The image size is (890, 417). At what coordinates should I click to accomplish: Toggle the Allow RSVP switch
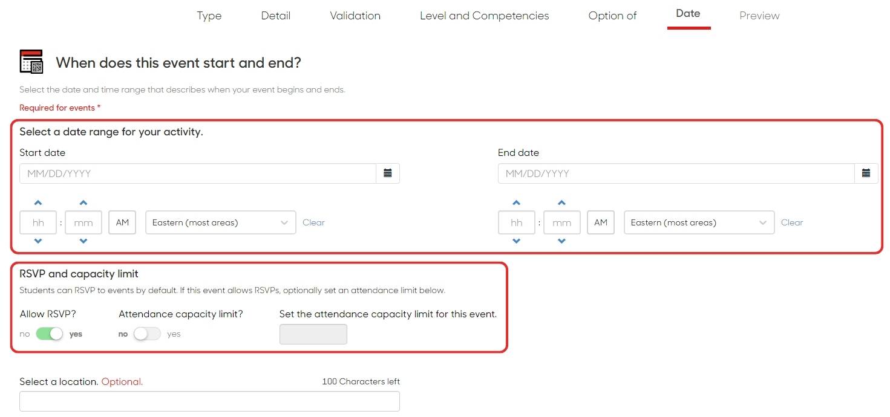pos(50,334)
